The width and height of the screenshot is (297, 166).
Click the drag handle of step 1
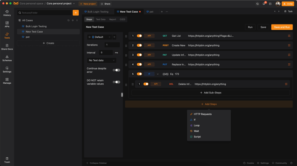point(126,36)
